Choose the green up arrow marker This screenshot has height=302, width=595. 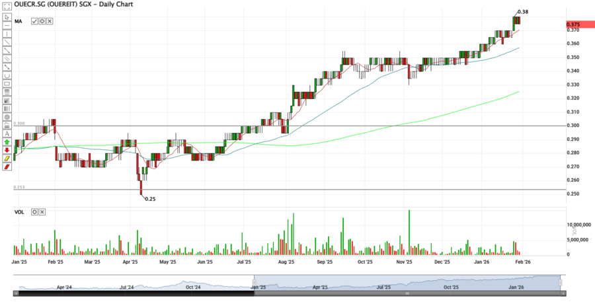7,142
